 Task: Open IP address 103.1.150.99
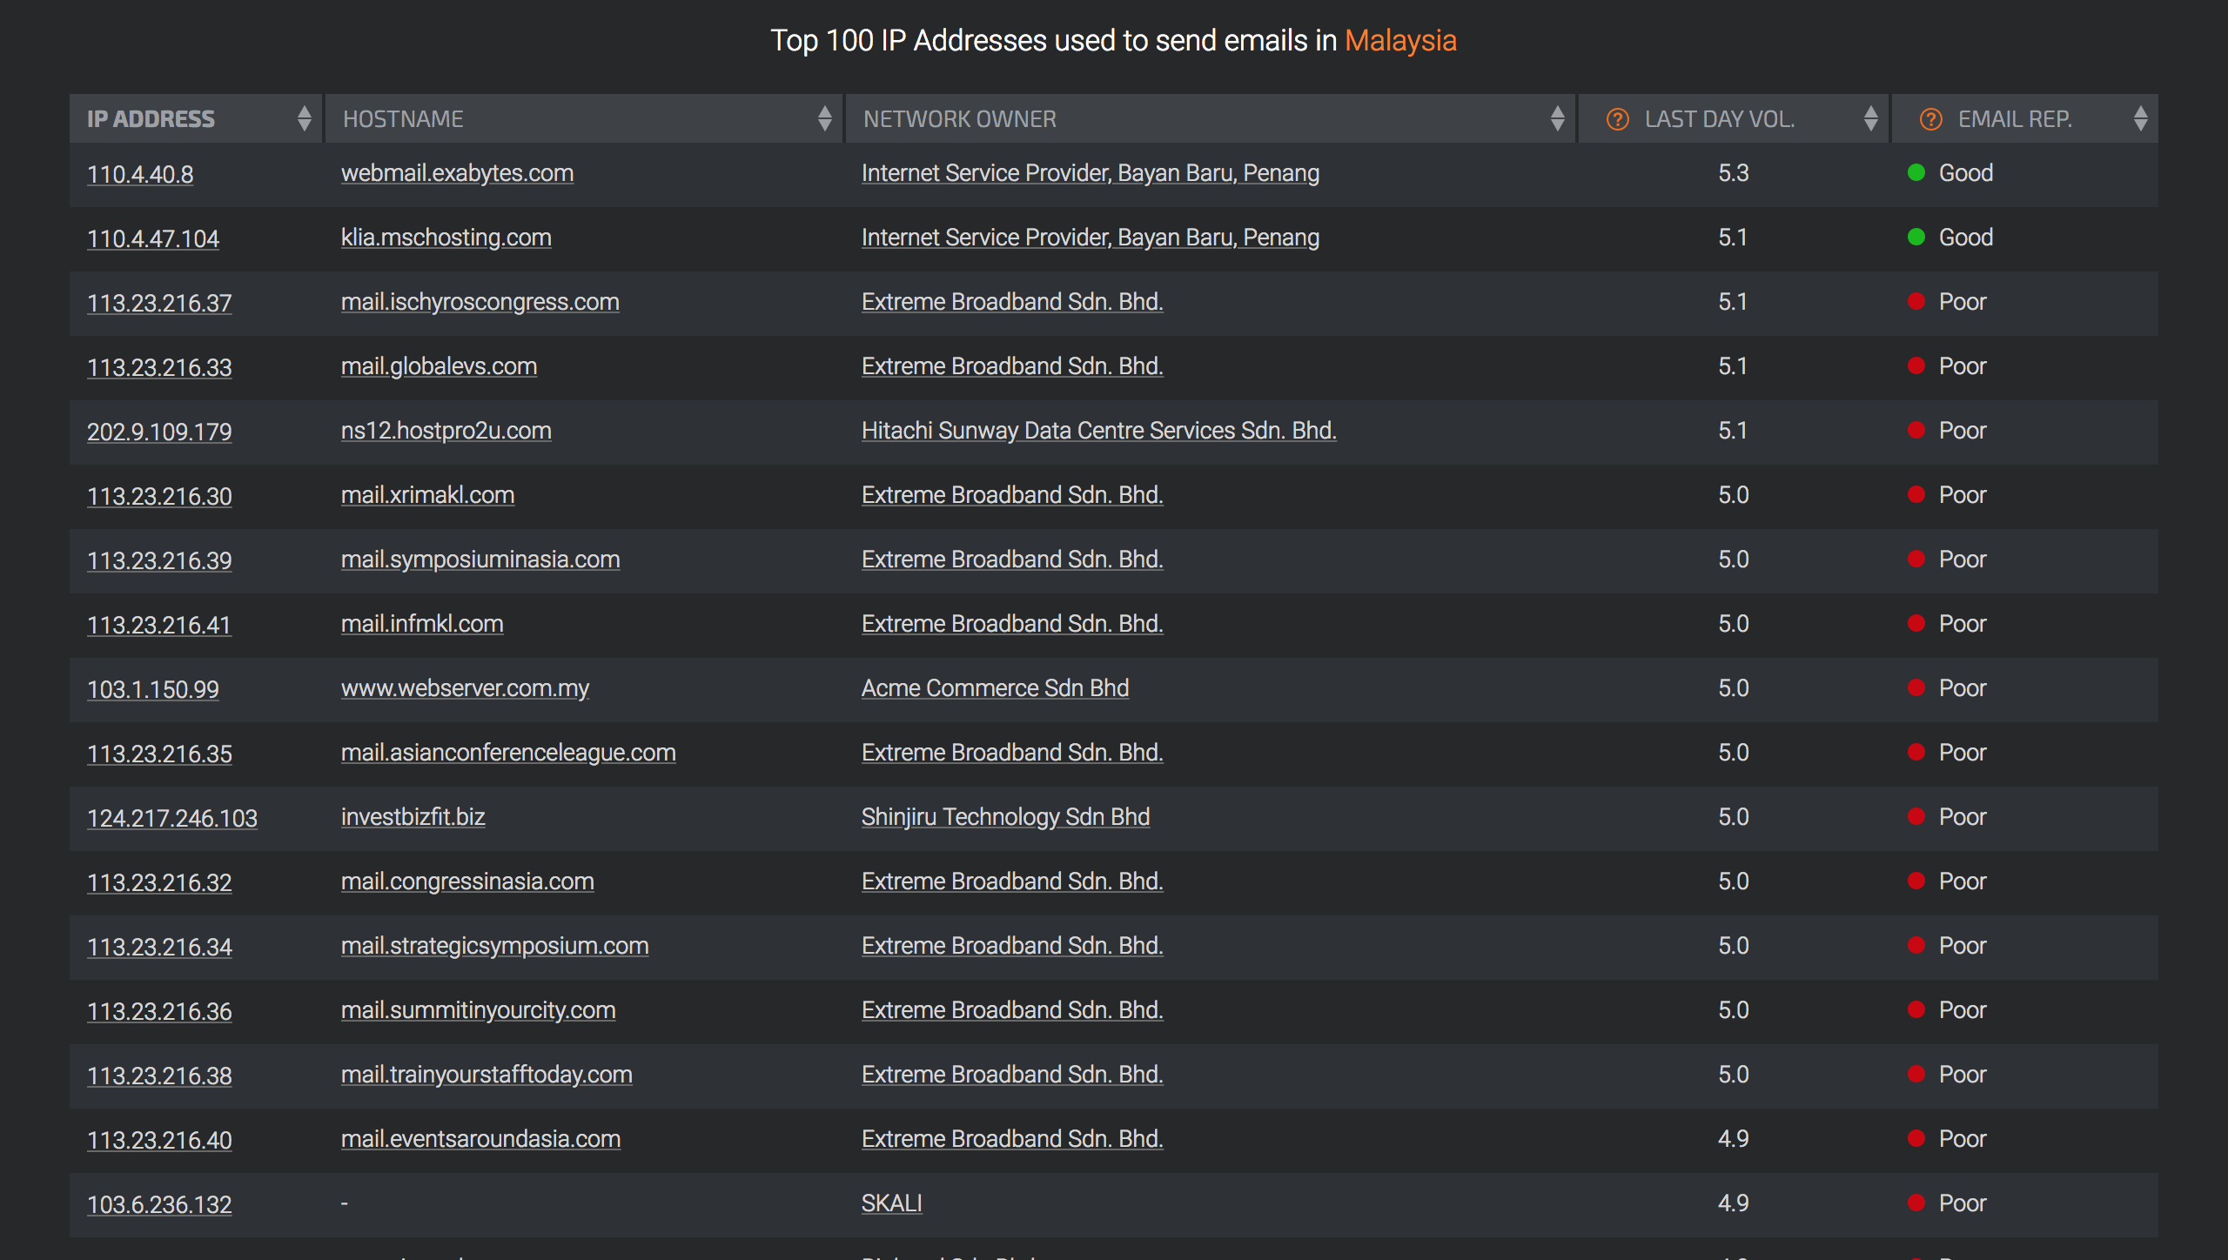point(153,689)
